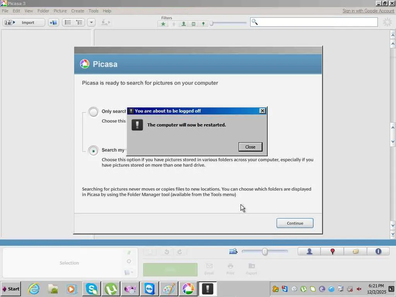Filter to show movies only
This screenshot has width=396, height=297.
[x=193, y=24]
